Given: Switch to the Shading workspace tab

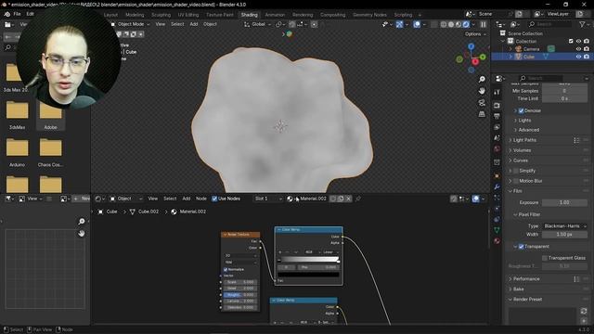Looking at the screenshot, I should [x=250, y=15].
